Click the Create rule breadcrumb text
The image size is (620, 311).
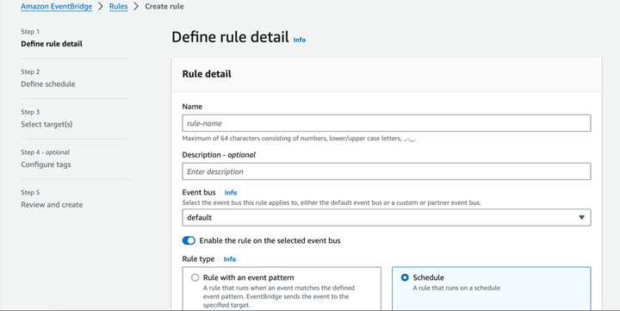[164, 6]
